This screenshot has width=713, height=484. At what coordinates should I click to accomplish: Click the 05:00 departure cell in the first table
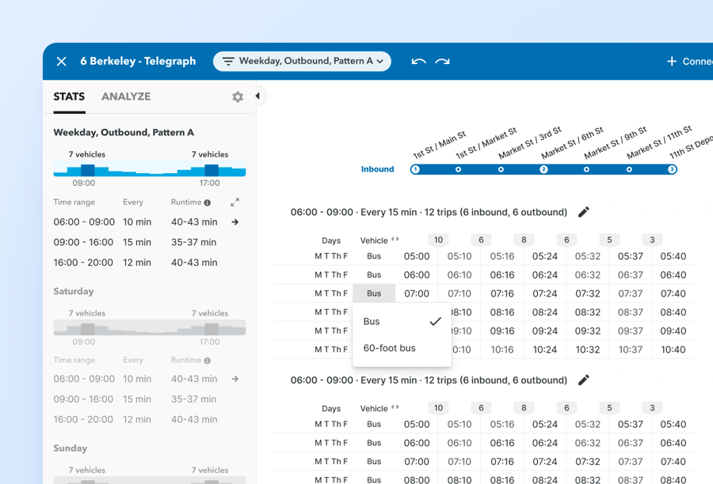click(x=417, y=256)
